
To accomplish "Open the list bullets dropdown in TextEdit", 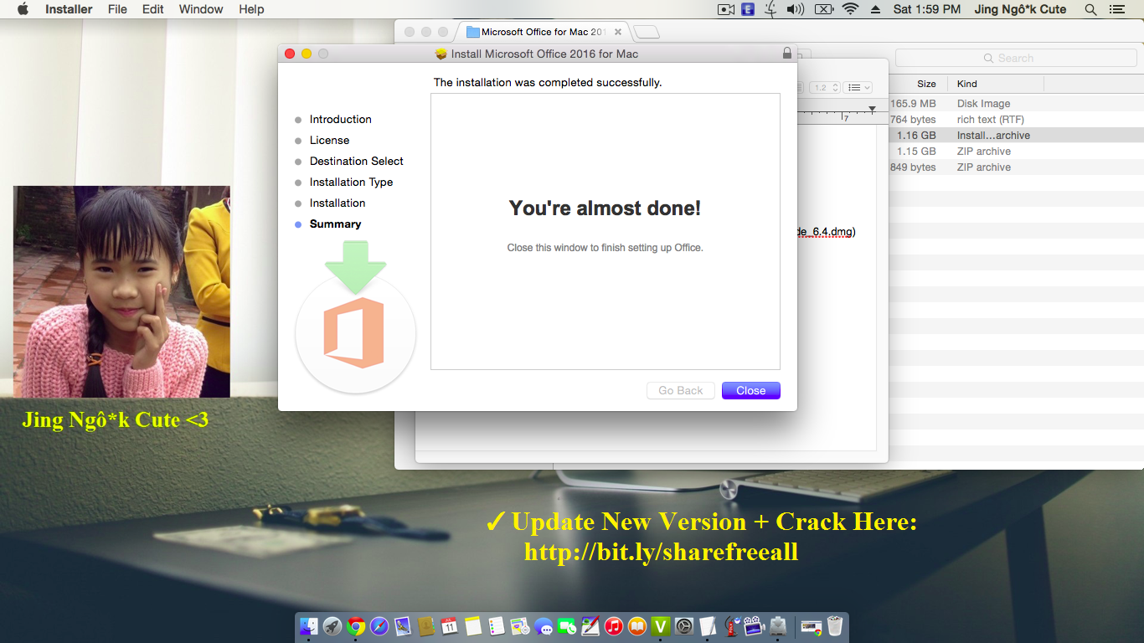I will pyautogui.click(x=858, y=87).
